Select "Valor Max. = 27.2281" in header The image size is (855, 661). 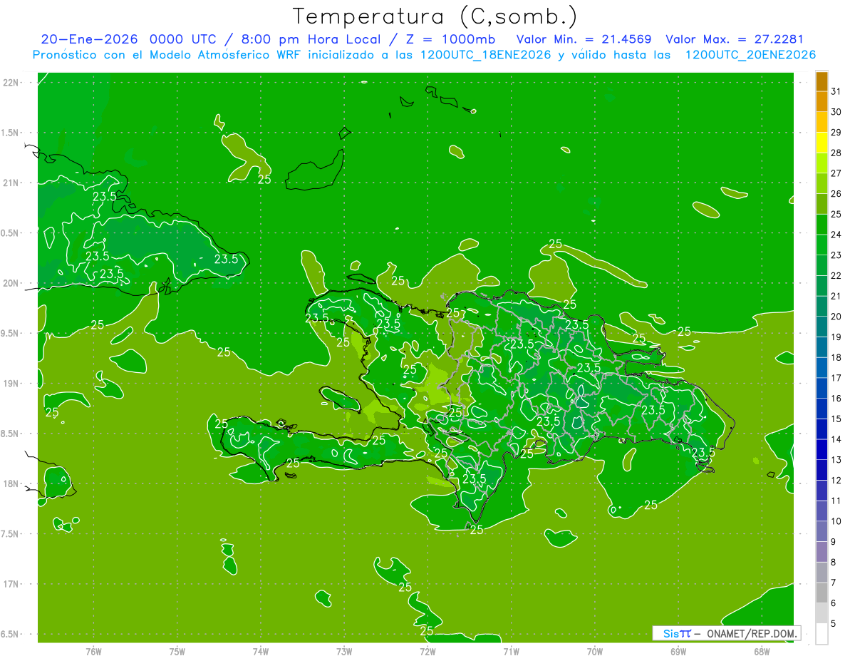tap(735, 39)
